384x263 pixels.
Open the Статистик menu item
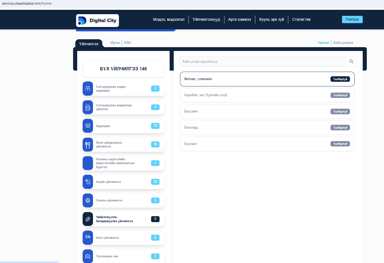[301, 20]
